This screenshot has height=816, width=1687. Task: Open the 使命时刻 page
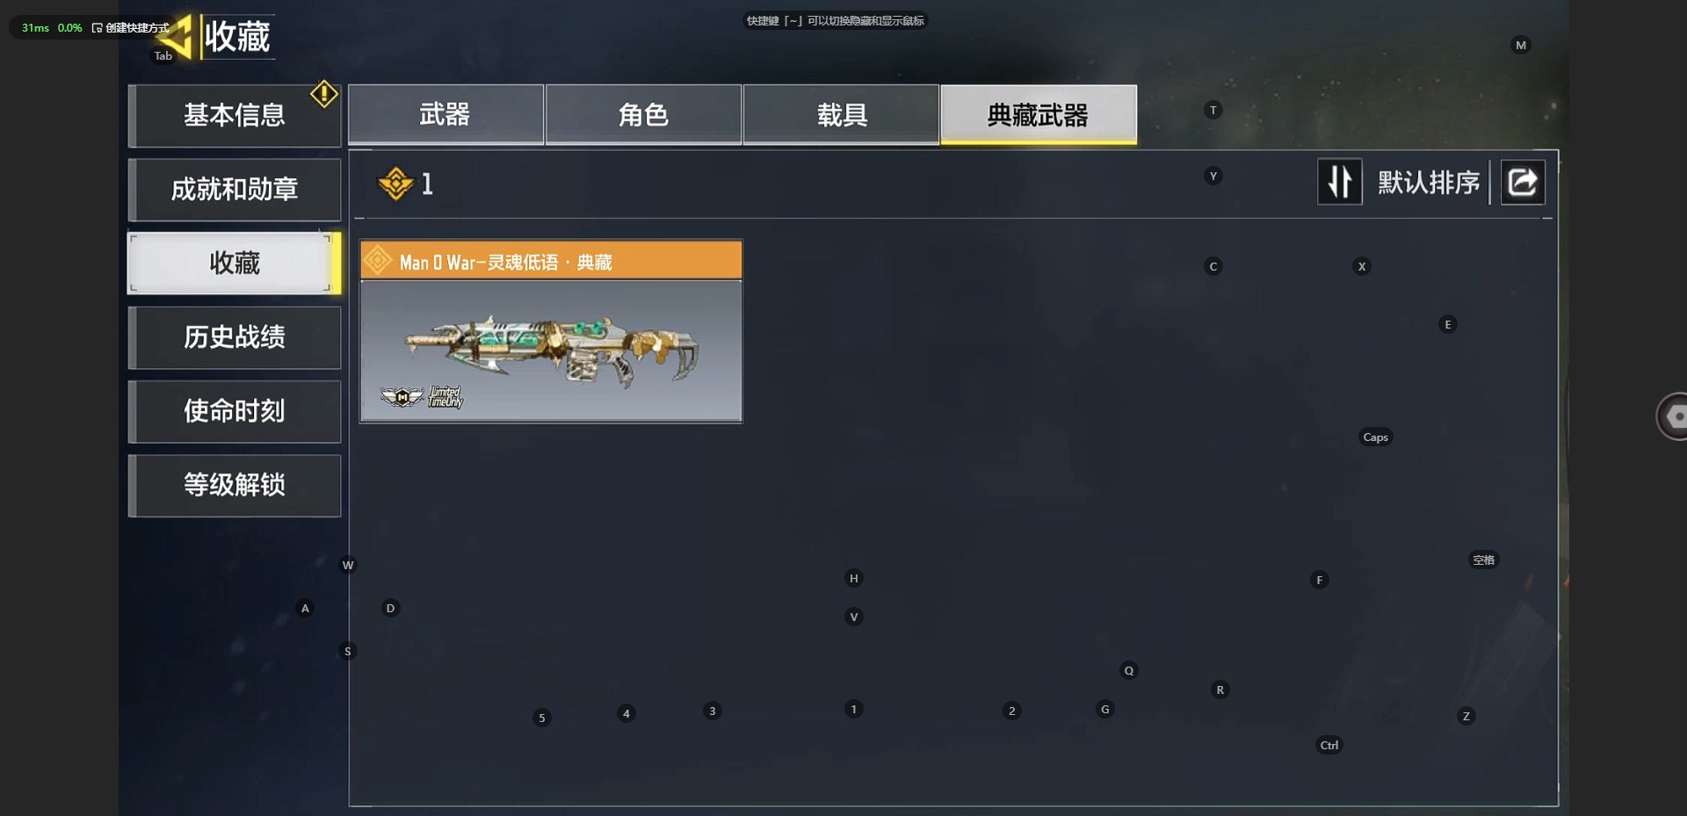coord(235,411)
